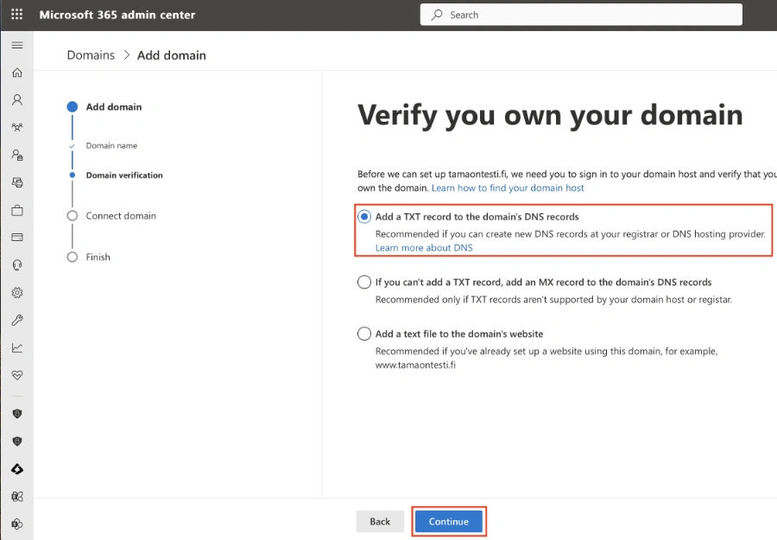
Task: Open the Settings gear icon
Action: (17, 293)
